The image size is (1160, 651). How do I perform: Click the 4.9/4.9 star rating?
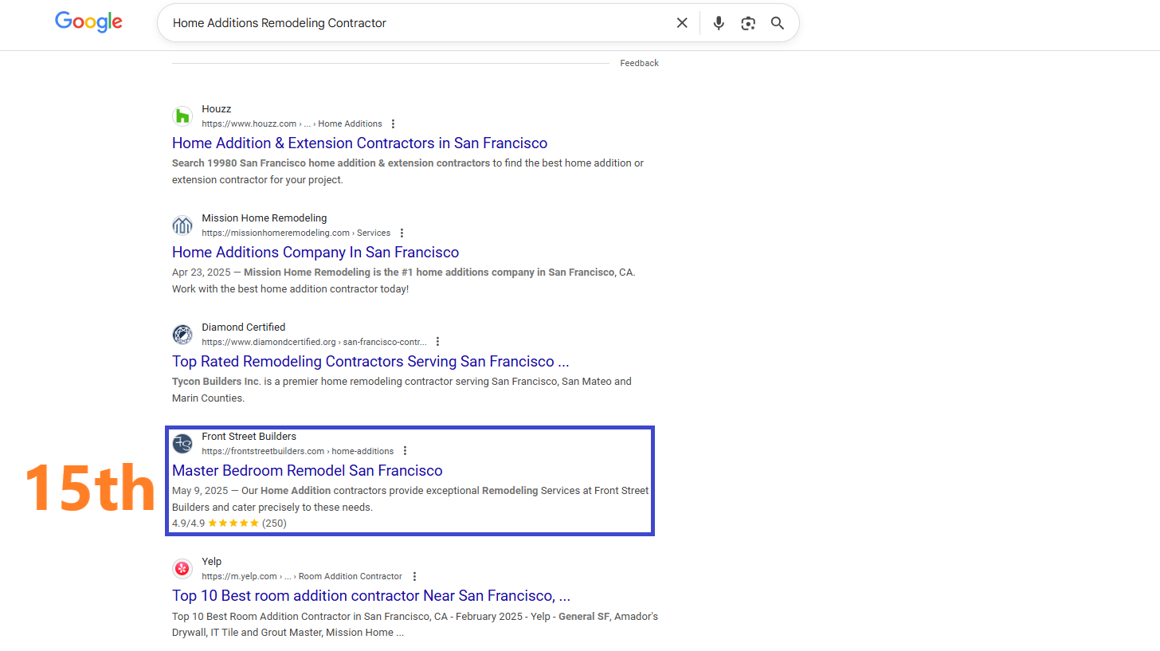point(229,524)
